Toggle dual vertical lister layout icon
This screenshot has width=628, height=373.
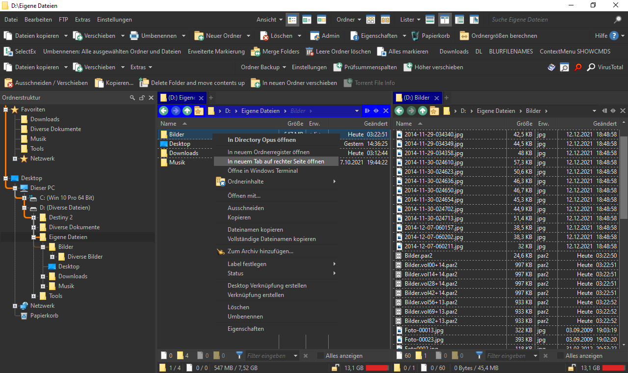click(x=445, y=20)
